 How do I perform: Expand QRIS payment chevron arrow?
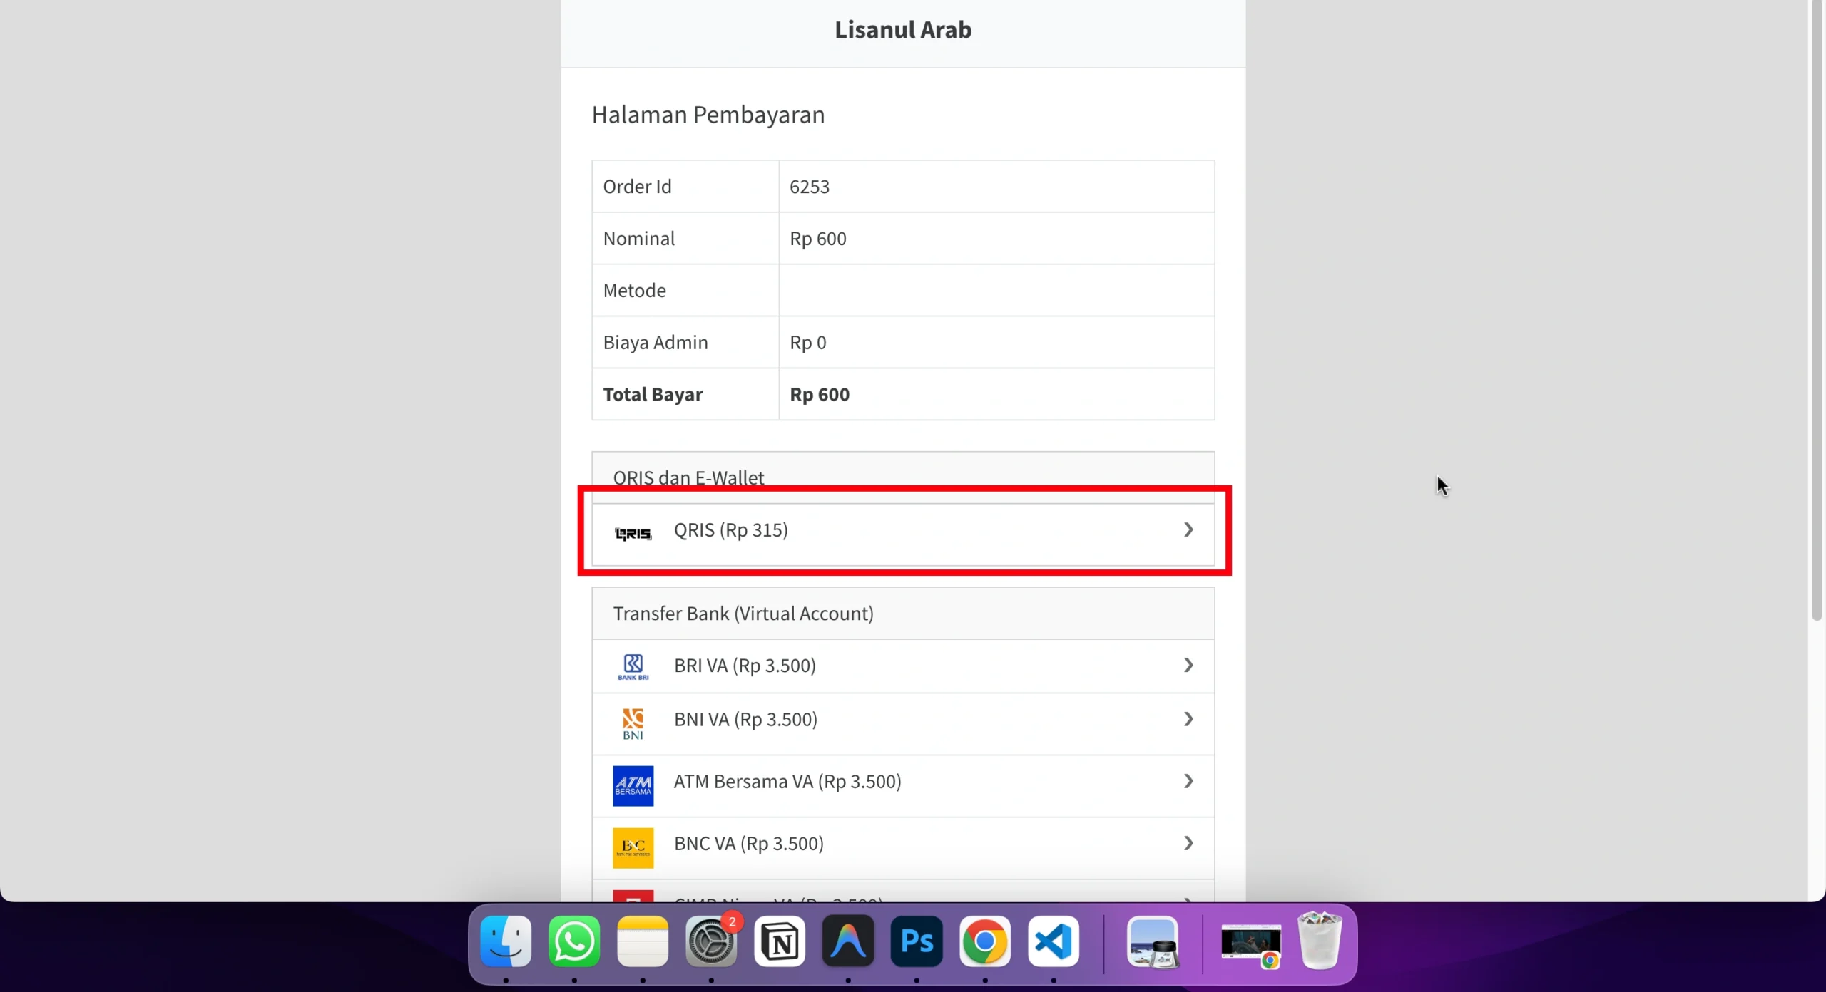1188,529
